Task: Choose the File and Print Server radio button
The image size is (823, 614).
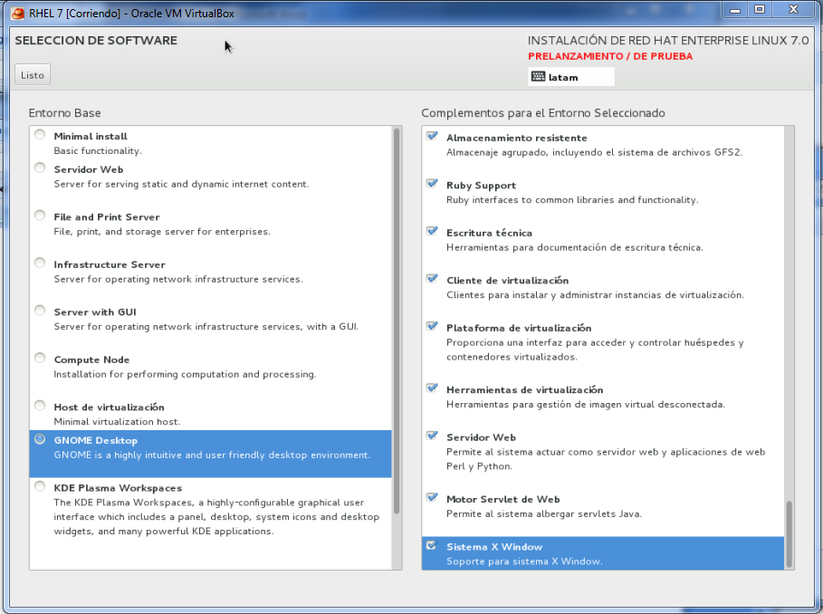Action: click(40, 216)
